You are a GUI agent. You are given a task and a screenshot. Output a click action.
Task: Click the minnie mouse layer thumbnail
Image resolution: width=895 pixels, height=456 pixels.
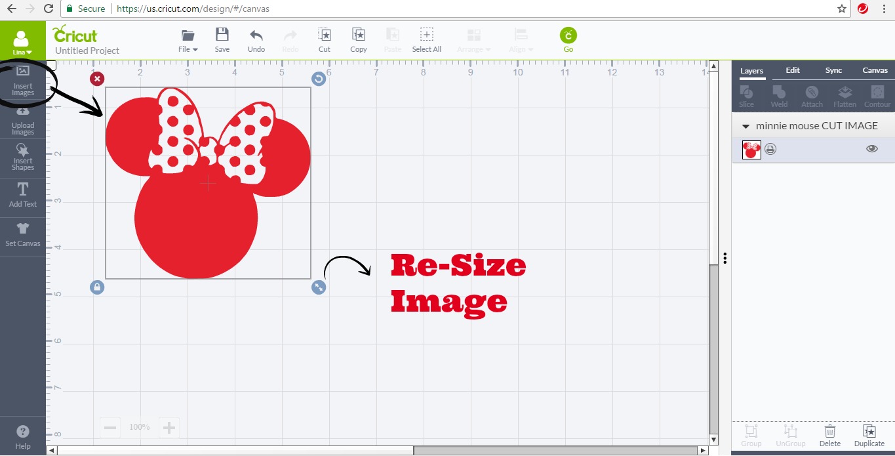pyautogui.click(x=751, y=150)
